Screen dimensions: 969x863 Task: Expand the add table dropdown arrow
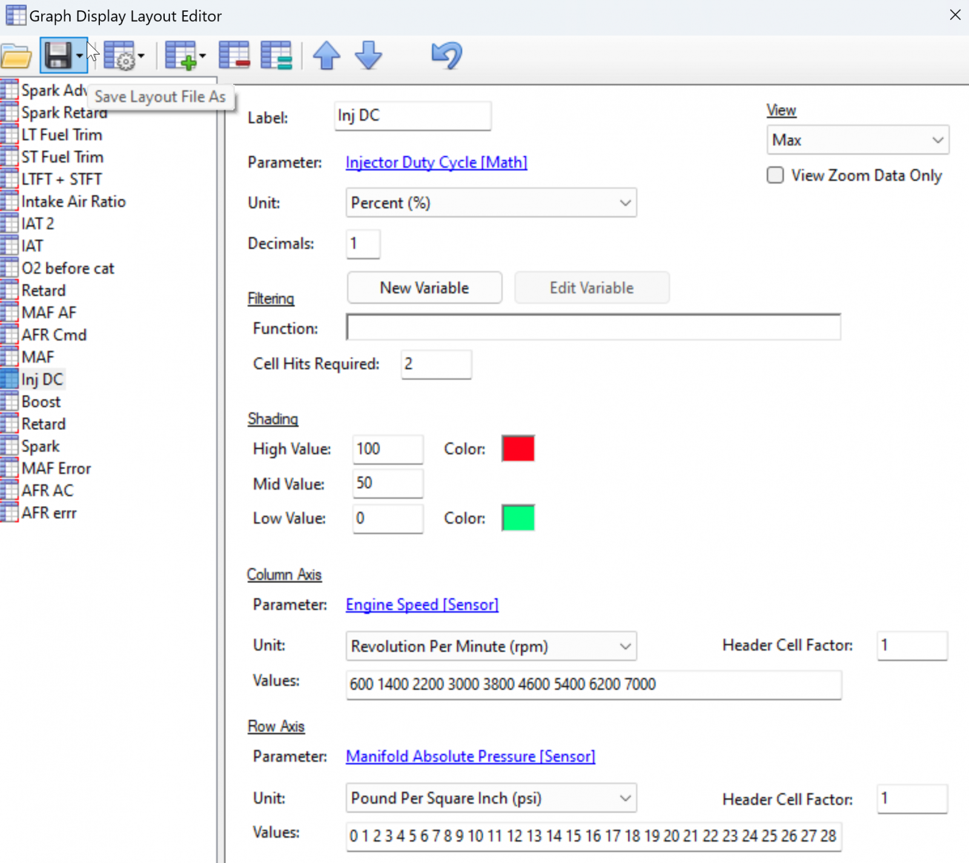point(202,56)
